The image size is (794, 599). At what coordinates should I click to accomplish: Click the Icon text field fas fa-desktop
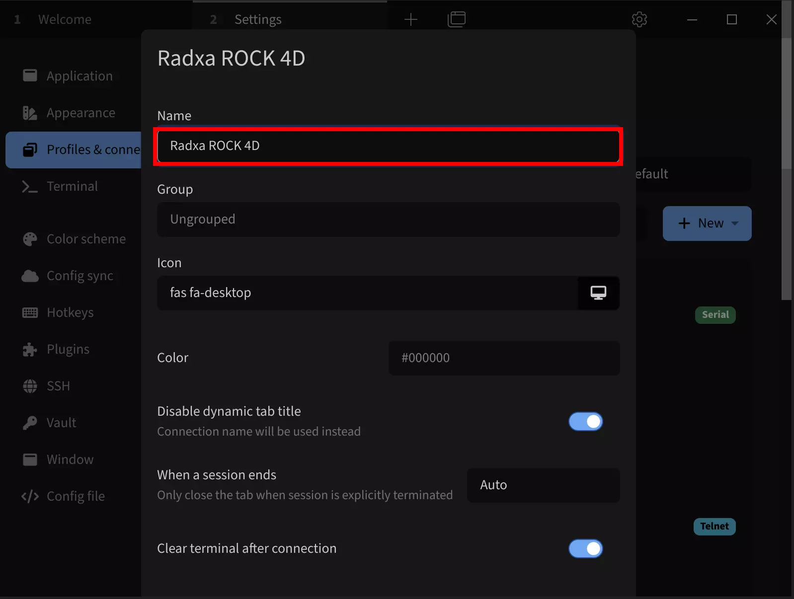368,293
